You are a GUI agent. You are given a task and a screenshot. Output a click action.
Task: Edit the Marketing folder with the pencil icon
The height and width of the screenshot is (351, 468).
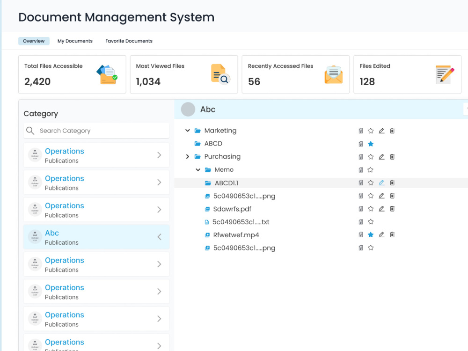coord(381,131)
